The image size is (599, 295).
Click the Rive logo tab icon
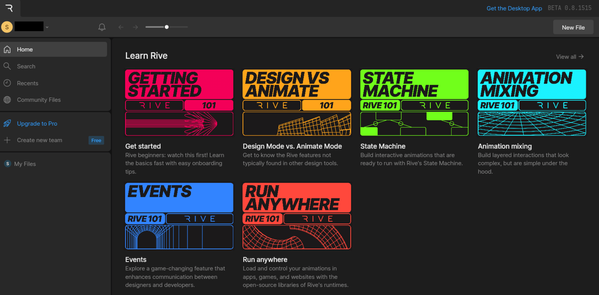click(9, 8)
